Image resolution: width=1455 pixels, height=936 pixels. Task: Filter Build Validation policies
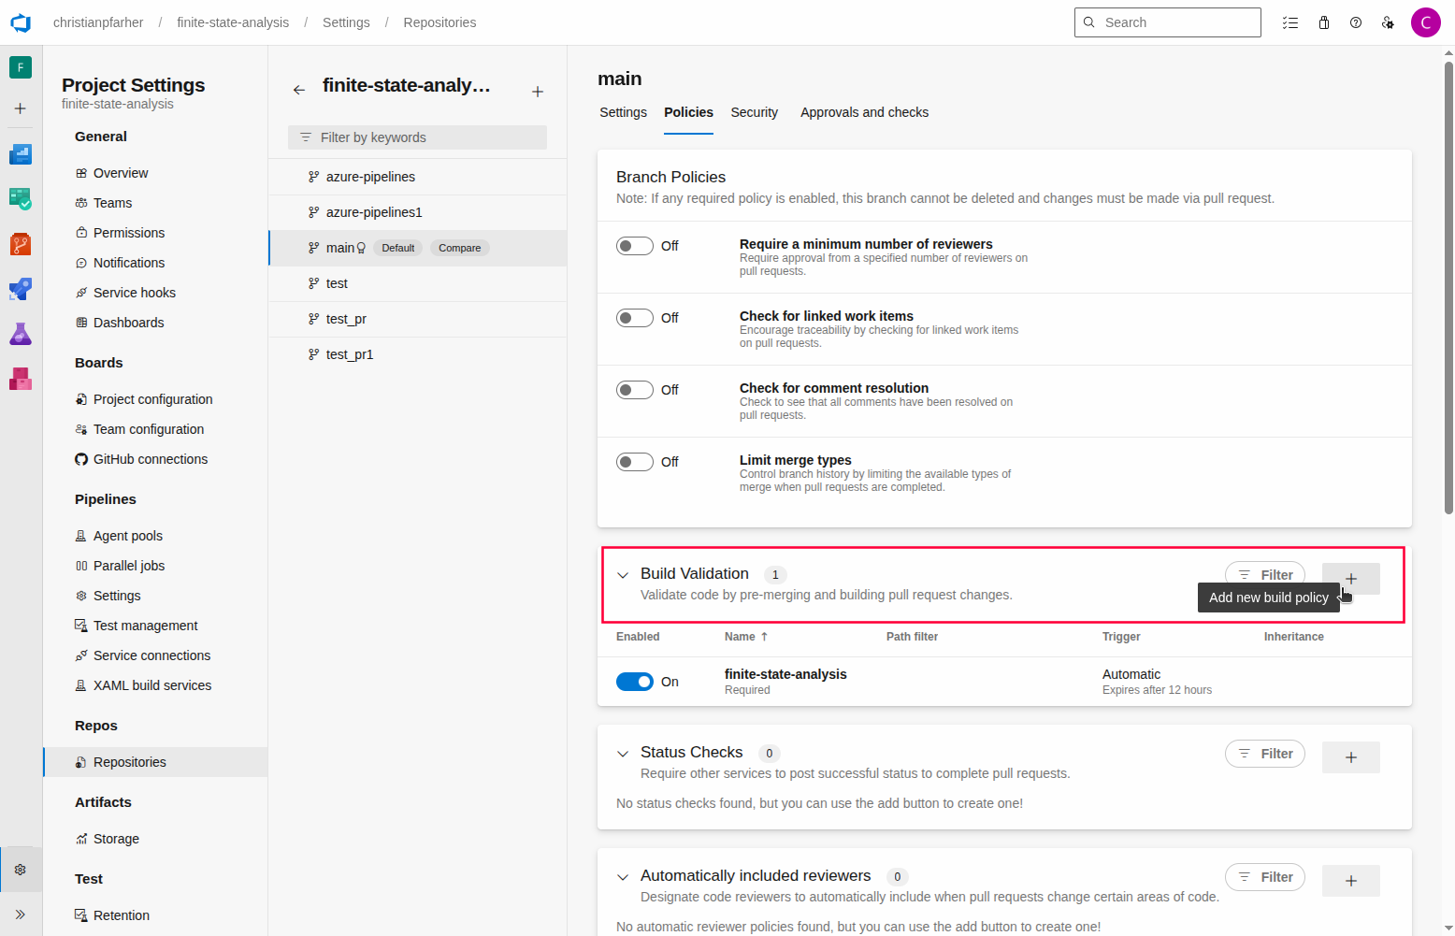(x=1265, y=574)
